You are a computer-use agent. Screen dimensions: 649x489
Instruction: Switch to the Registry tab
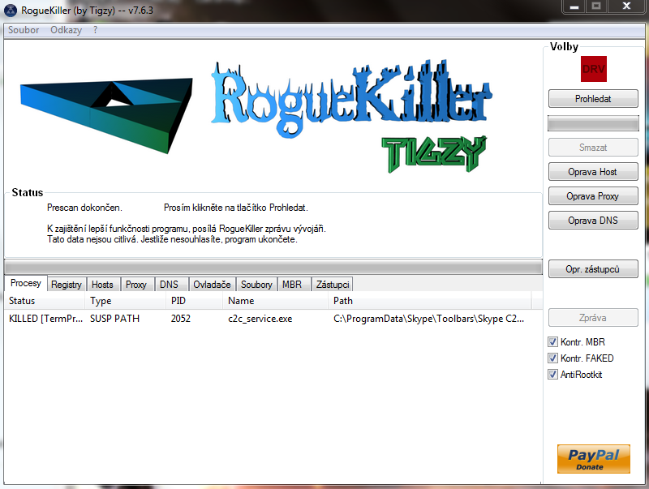(67, 285)
